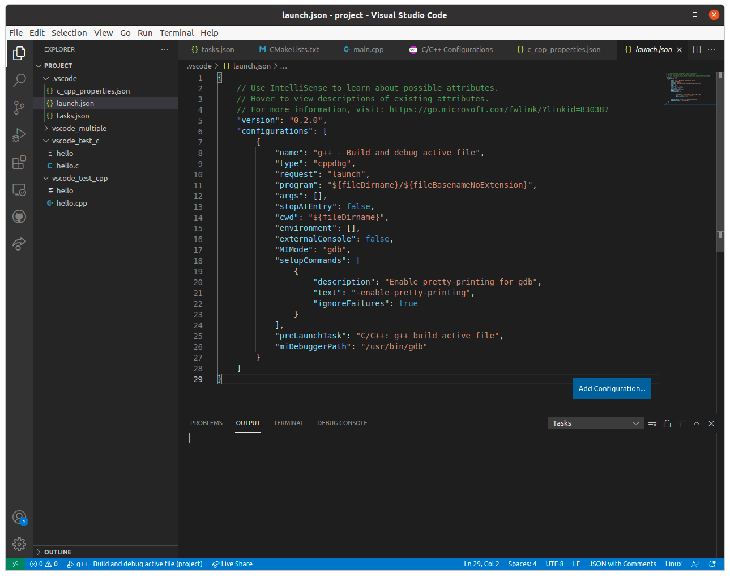Image resolution: width=730 pixels, height=576 pixels.
Task: Open the Manage gear icon
Action: (x=19, y=544)
